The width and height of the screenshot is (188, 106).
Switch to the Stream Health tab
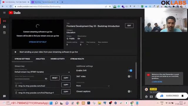click(77, 59)
